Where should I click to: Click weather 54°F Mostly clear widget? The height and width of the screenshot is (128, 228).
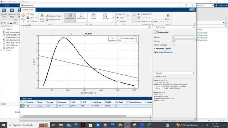(x=187, y=125)
